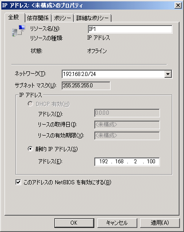Click the 適用(A) button

point(160,223)
